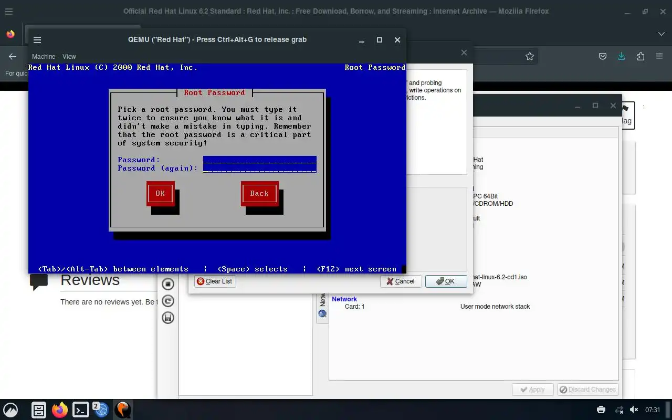
Task: Open the View menu in QEMU
Action: 69,56
